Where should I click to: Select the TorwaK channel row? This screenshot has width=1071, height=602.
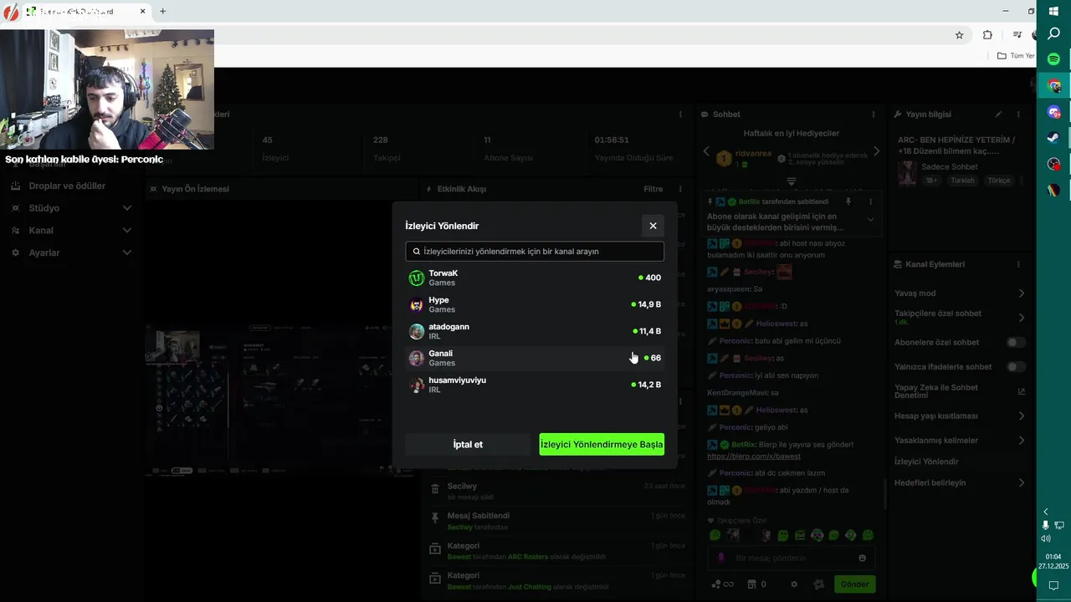point(535,278)
